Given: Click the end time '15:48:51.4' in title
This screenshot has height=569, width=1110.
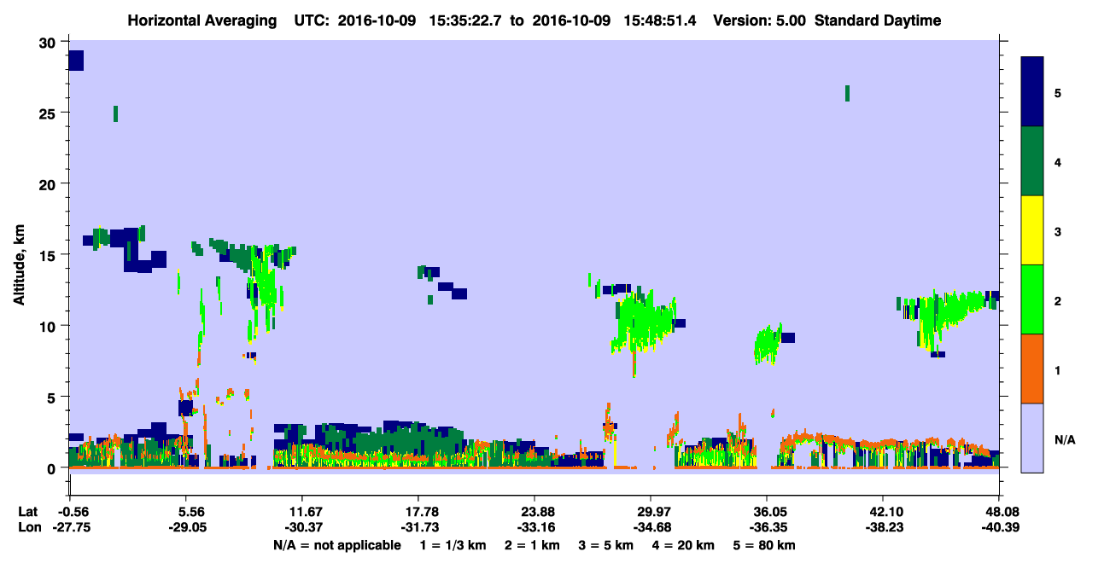Looking at the screenshot, I should tap(658, 20).
